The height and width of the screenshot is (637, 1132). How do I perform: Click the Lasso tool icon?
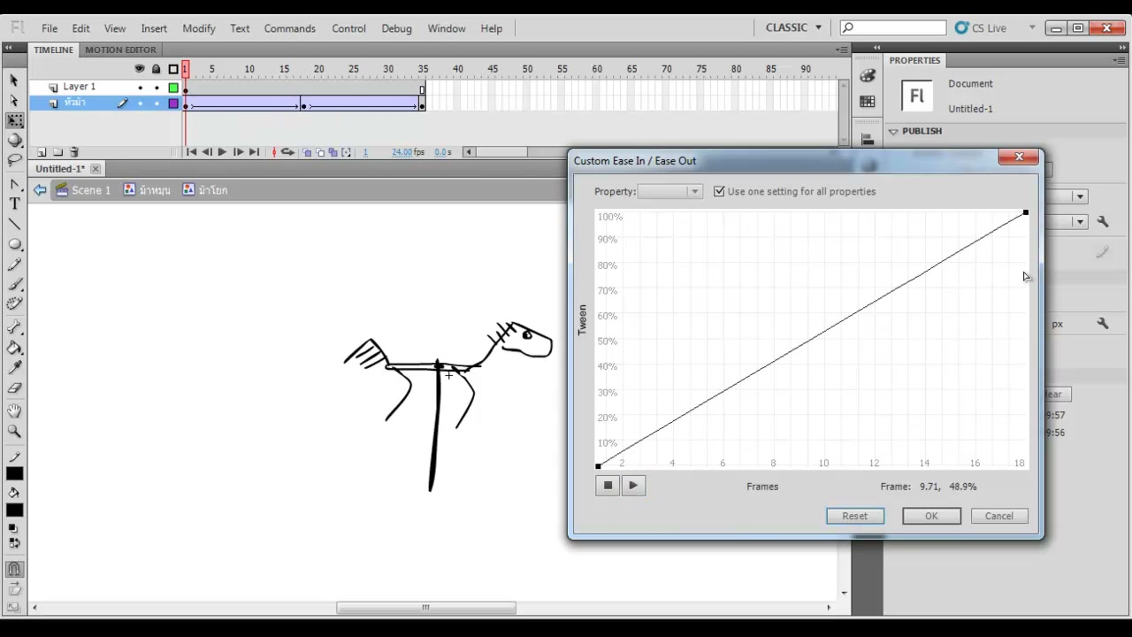[14, 160]
